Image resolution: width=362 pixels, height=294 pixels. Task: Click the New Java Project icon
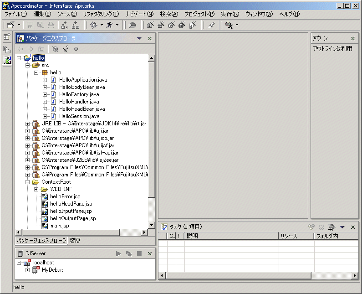(150, 25)
